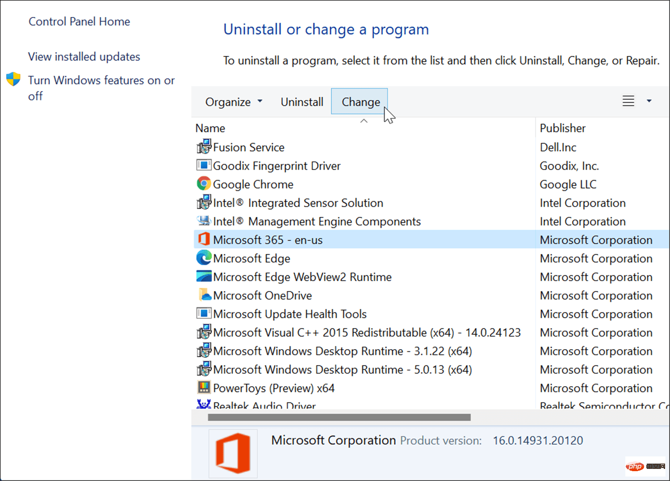Click the Desktop Runtime 5.0.13 icon
Screen dimensions: 670x481
(204, 369)
